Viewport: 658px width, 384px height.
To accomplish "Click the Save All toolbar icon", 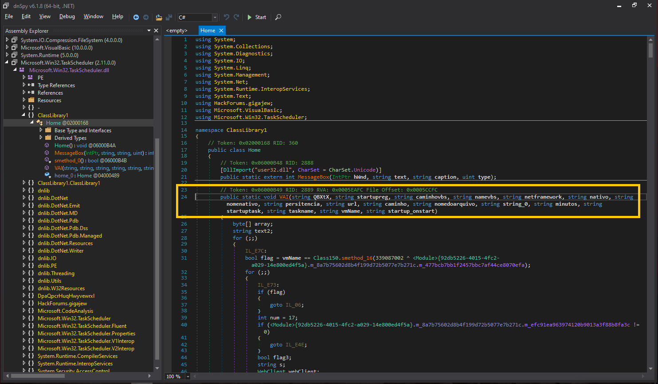I will (169, 17).
